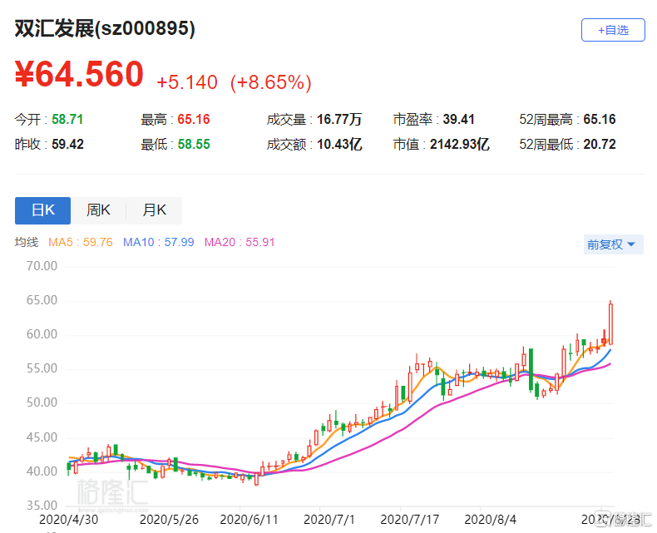Open the 前复权 dropdown

(x=613, y=244)
